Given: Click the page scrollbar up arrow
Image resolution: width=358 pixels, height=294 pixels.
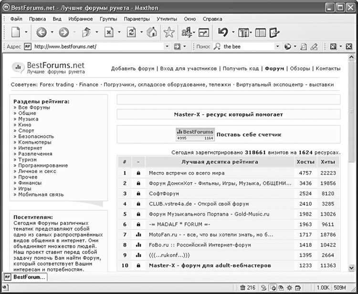Looking at the screenshot, I should (352, 57).
